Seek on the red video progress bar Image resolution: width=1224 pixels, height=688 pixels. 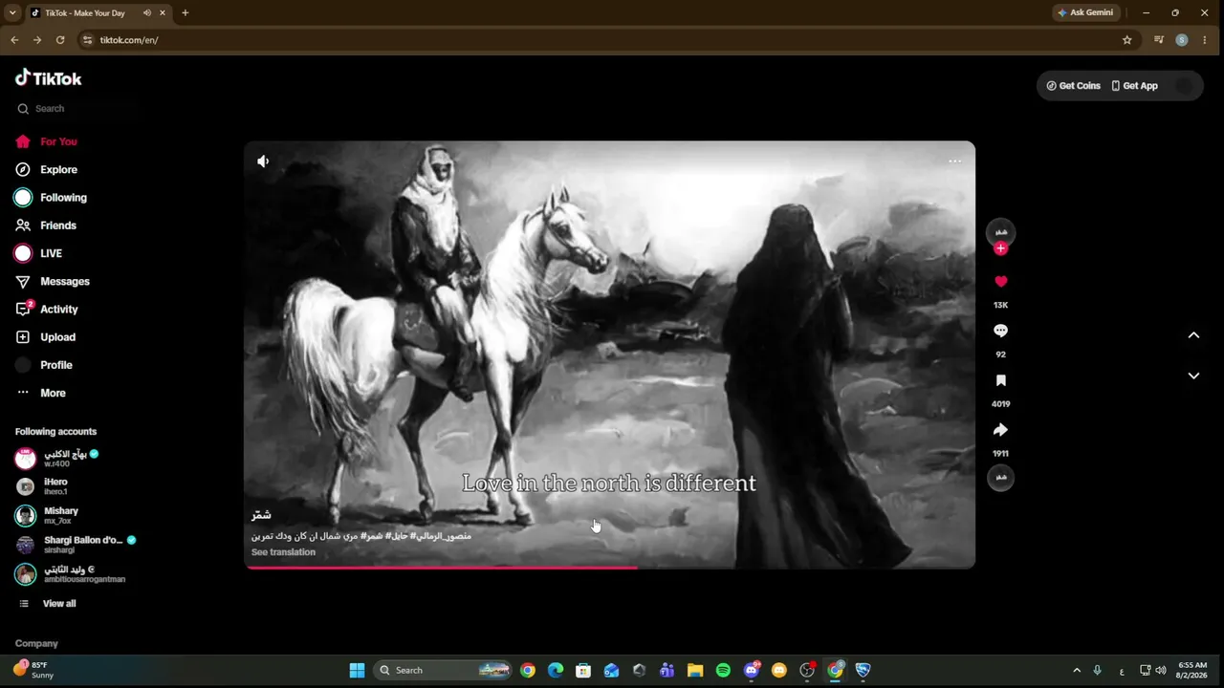click(610, 568)
